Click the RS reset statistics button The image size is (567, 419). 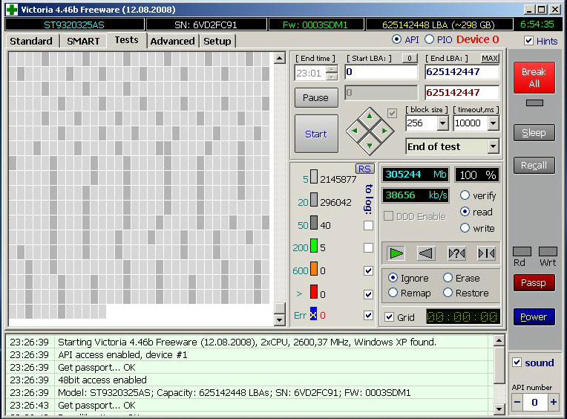click(x=364, y=169)
